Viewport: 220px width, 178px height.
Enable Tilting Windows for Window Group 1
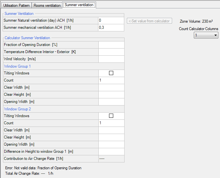(111, 73)
